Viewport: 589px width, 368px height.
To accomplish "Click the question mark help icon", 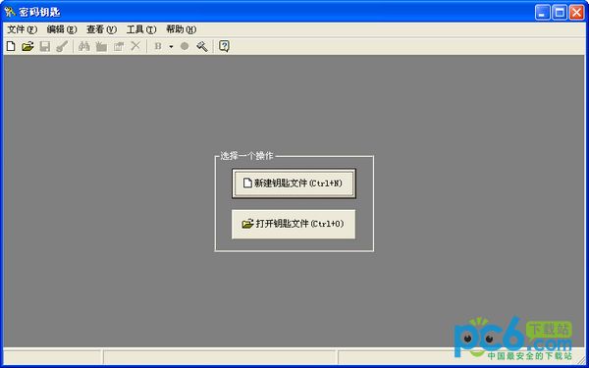I will (224, 46).
